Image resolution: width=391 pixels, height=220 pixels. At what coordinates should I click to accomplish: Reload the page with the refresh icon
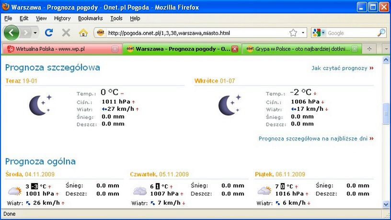[49, 33]
